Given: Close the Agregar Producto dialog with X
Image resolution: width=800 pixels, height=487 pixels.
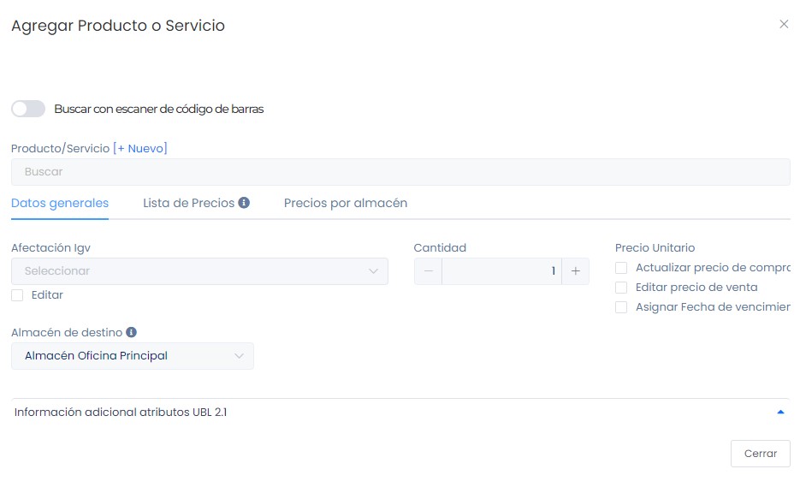Looking at the screenshot, I should (x=784, y=24).
